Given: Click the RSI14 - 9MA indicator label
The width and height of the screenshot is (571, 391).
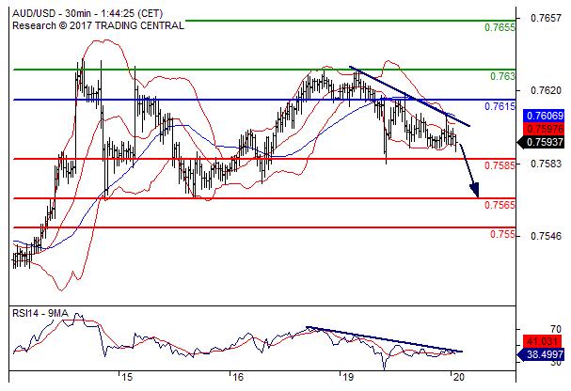Looking at the screenshot, I should [x=40, y=313].
